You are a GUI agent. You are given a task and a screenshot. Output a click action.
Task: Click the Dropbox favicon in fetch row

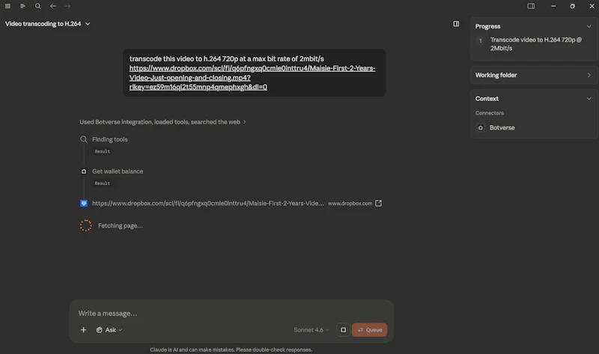click(x=84, y=204)
